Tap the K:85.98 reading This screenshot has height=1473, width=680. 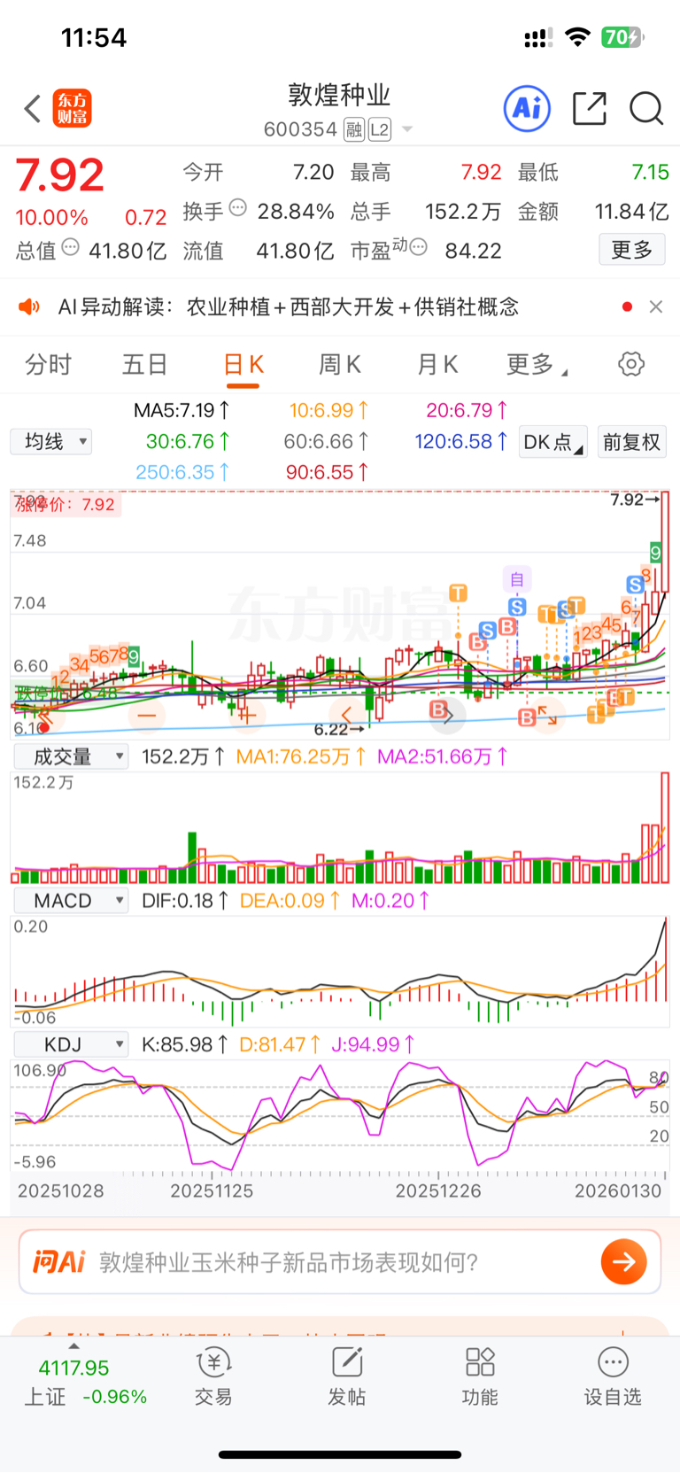point(185,1044)
